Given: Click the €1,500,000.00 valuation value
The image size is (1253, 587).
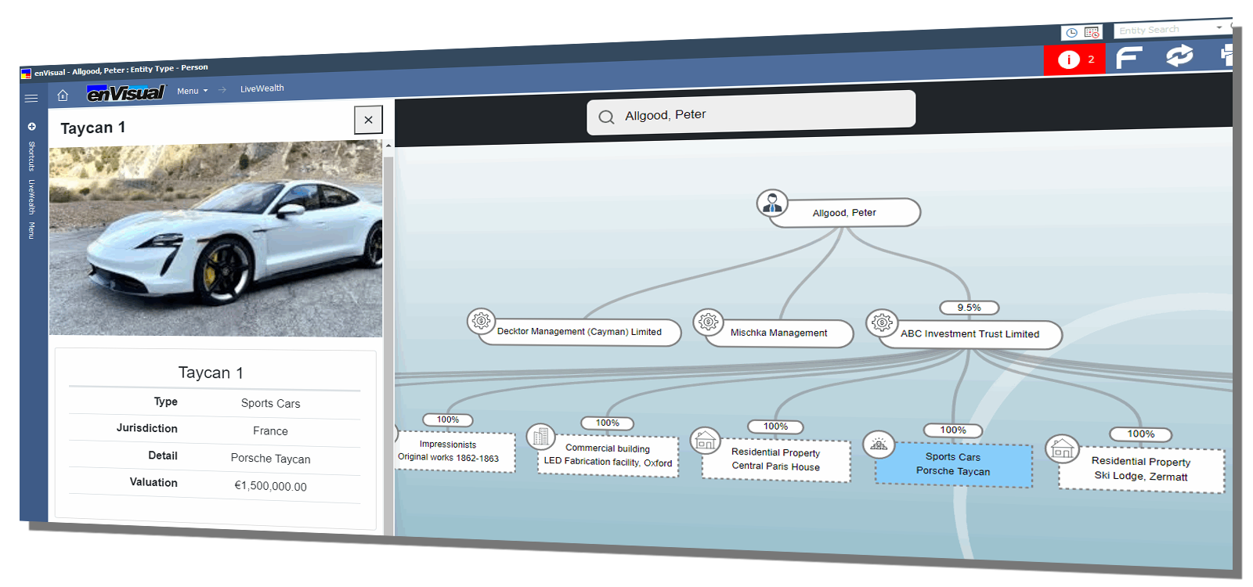Looking at the screenshot, I should 270,487.
